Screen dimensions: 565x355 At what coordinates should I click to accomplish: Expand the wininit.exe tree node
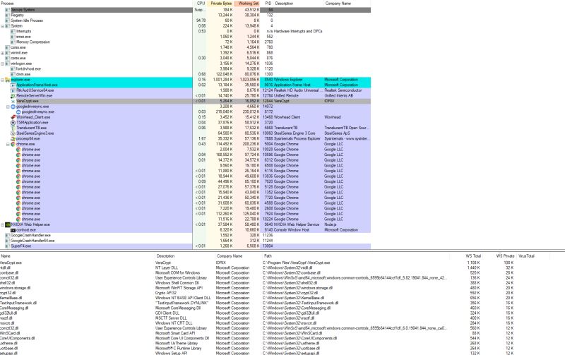[3, 53]
